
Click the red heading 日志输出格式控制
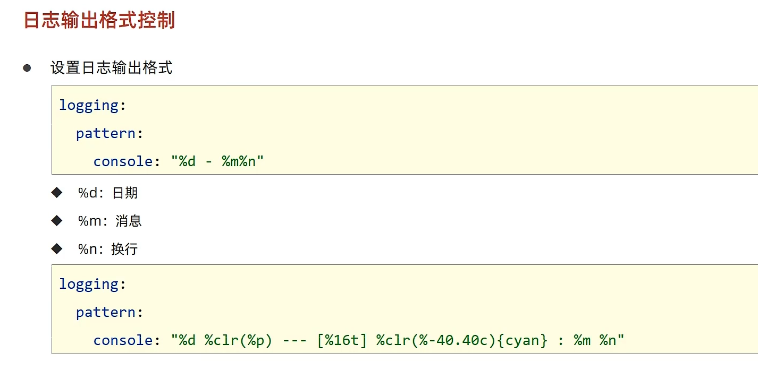99,20
